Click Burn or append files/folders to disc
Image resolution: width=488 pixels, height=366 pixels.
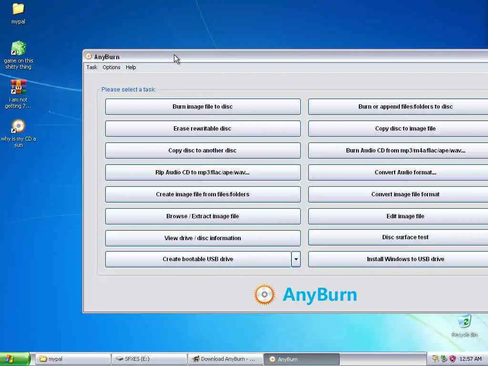tap(398, 107)
